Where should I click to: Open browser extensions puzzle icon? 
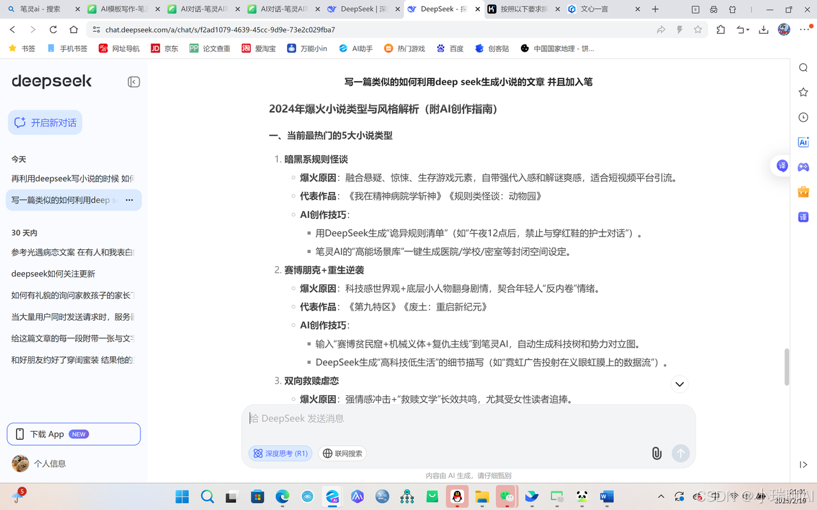[721, 30]
